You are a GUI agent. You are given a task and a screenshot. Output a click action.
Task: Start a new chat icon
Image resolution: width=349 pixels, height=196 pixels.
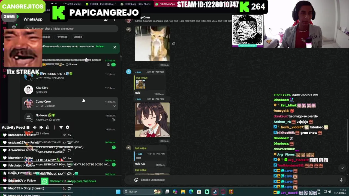click(x=106, y=19)
